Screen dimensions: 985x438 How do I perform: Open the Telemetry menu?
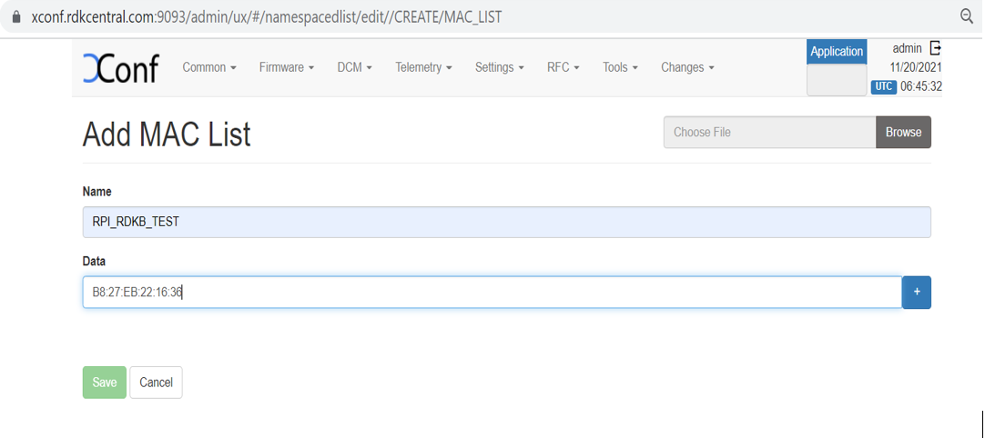(x=423, y=67)
